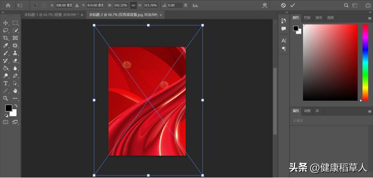Cancel the transform with the circle-slash button
The image size is (373, 178).
pyautogui.click(x=283, y=5)
